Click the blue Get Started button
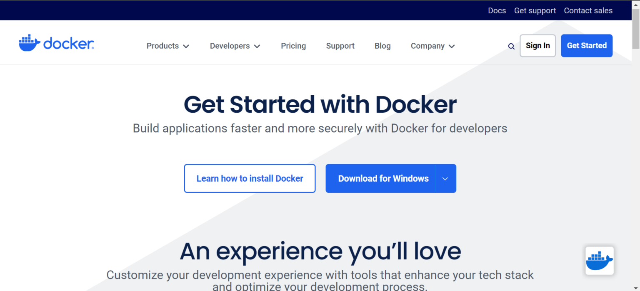Image resolution: width=640 pixels, height=291 pixels. pyautogui.click(x=587, y=46)
